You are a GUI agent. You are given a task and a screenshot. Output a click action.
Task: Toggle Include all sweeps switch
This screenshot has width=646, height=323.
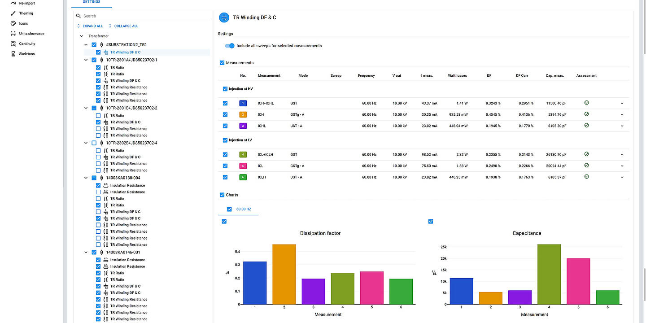click(x=230, y=46)
